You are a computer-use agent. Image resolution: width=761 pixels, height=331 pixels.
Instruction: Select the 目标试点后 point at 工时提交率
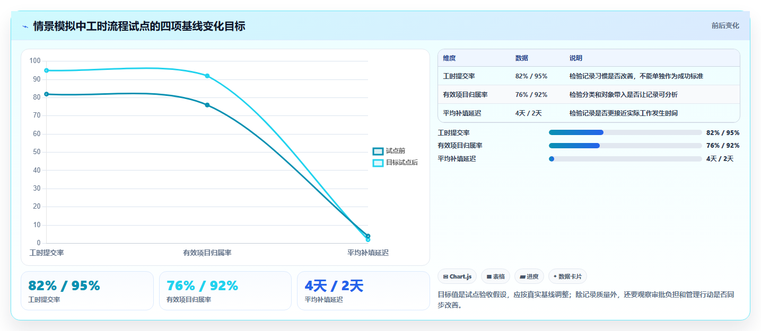click(x=47, y=70)
